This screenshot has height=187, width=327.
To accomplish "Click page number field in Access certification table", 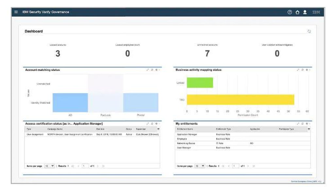I will (85, 166).
